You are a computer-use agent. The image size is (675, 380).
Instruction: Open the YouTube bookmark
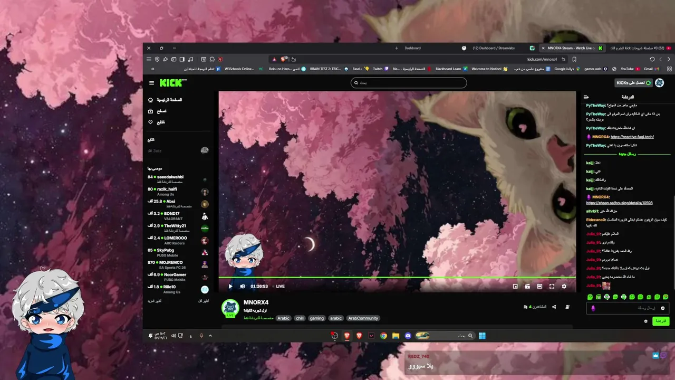pos(630,69)
